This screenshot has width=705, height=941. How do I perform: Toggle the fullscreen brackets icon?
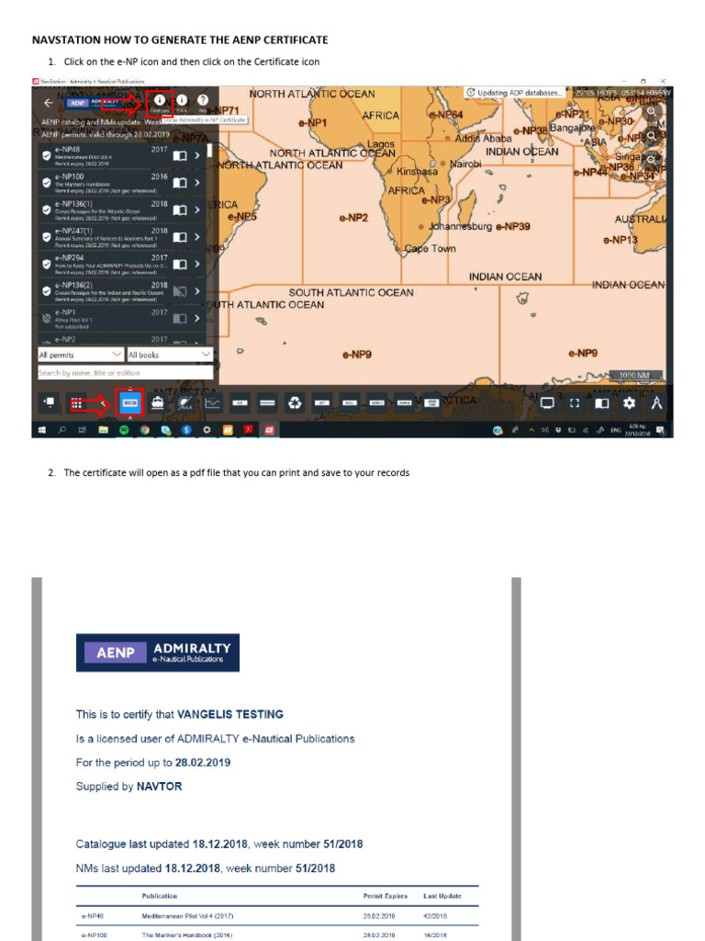pyautogui.click(x=575, y=402)
